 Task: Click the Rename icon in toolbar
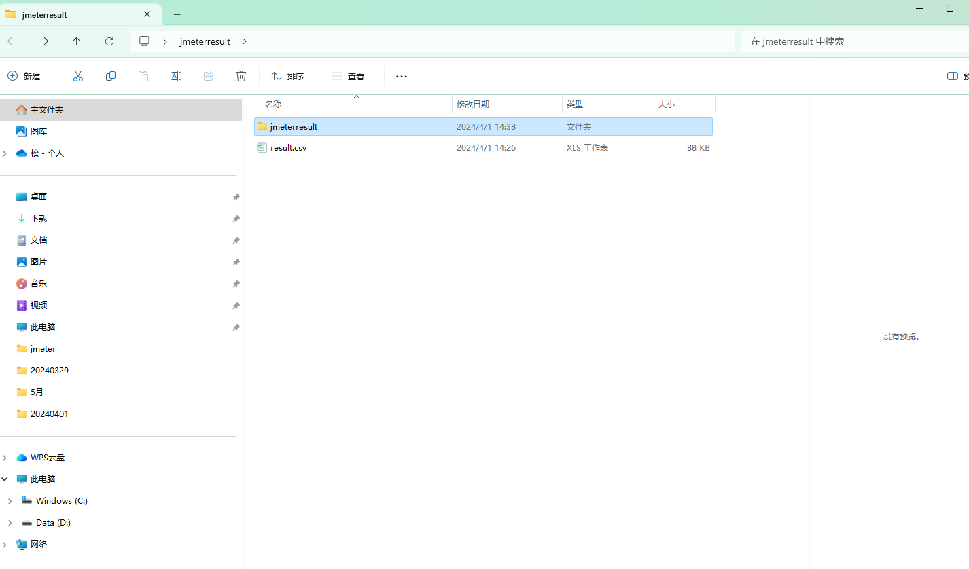coord(175,76)
